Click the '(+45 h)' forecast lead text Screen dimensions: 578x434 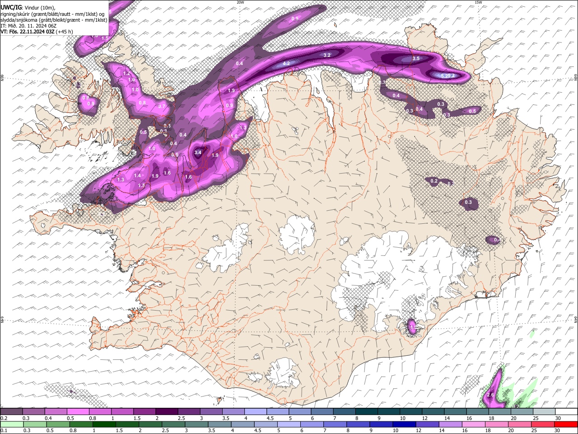click(65, 32)
